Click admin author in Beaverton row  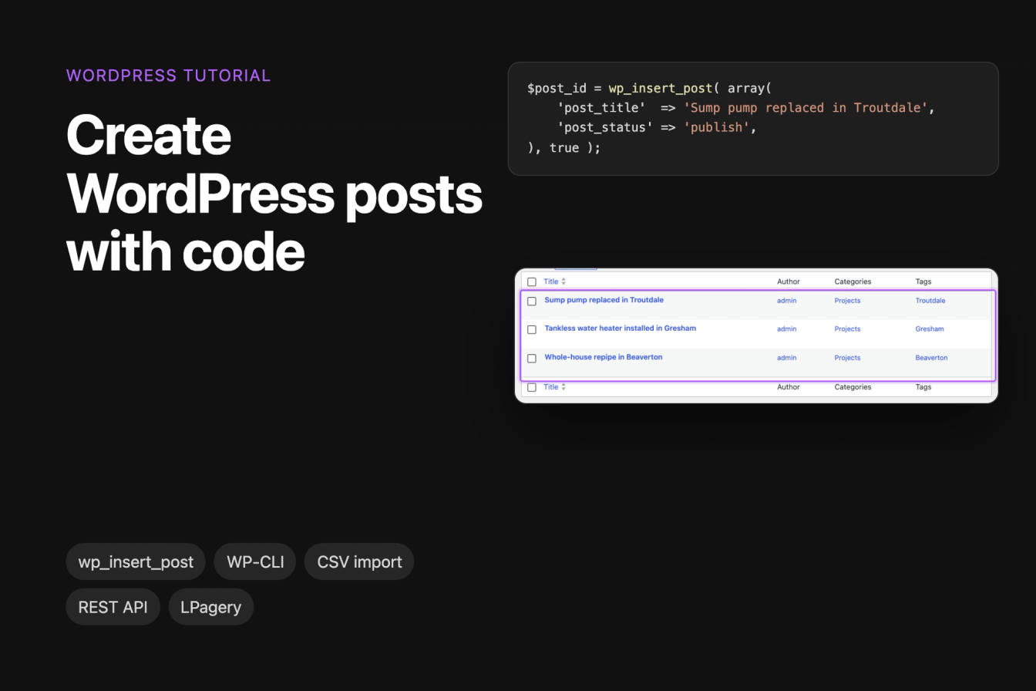point(786,358)
